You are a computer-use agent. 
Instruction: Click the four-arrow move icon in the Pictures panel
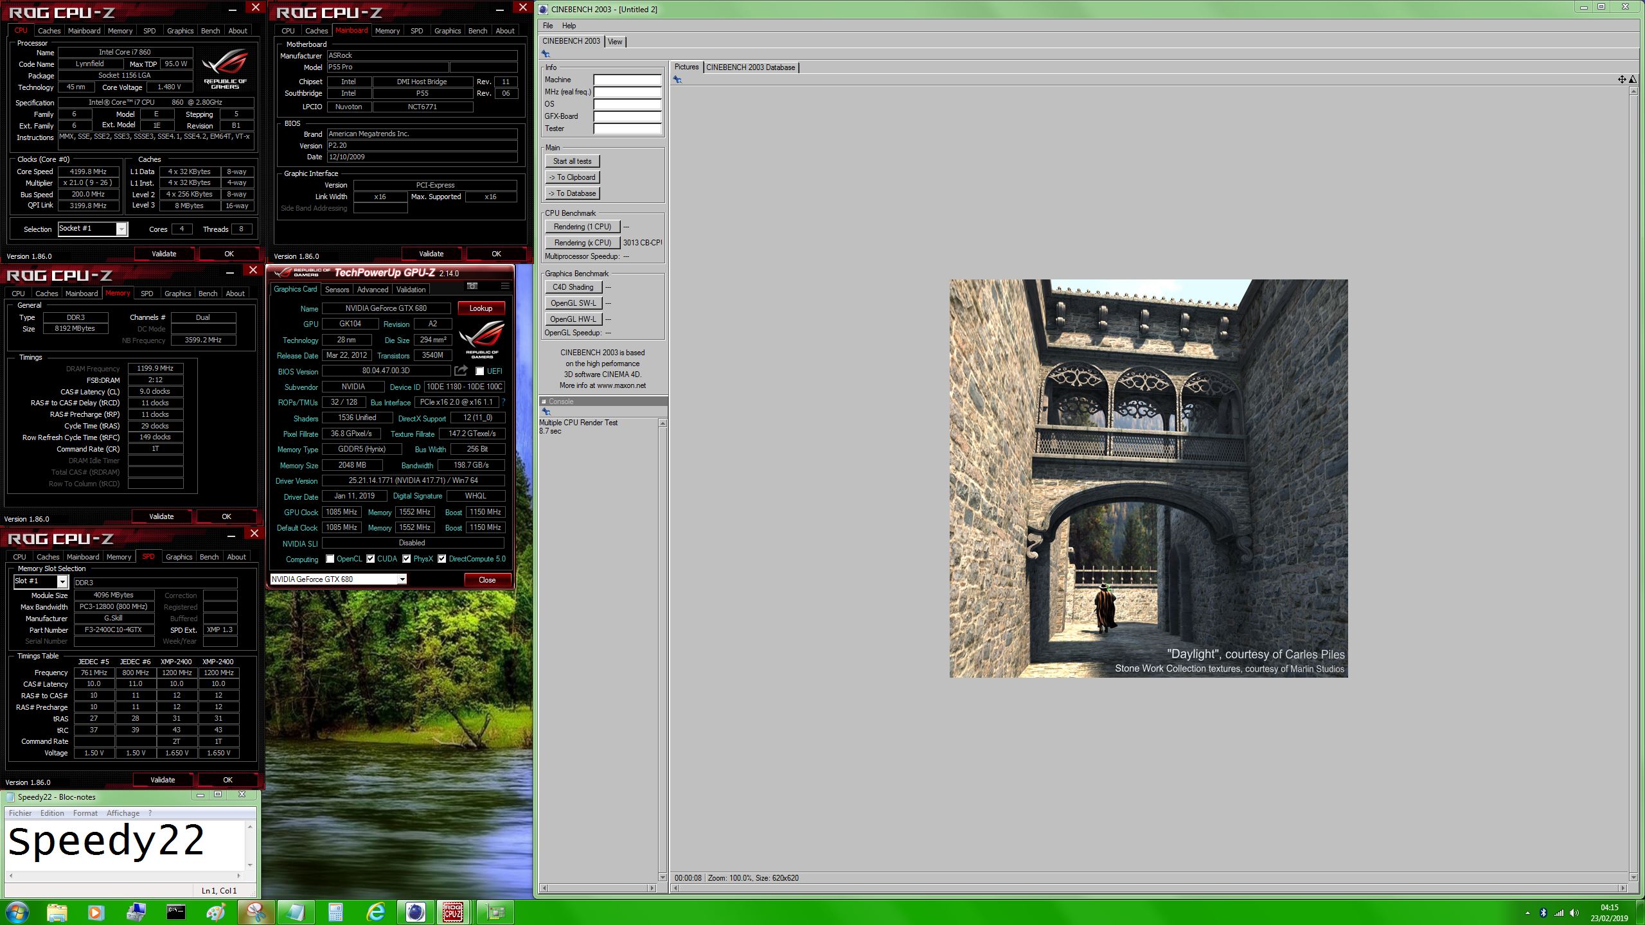click(x=1622, y=80)
